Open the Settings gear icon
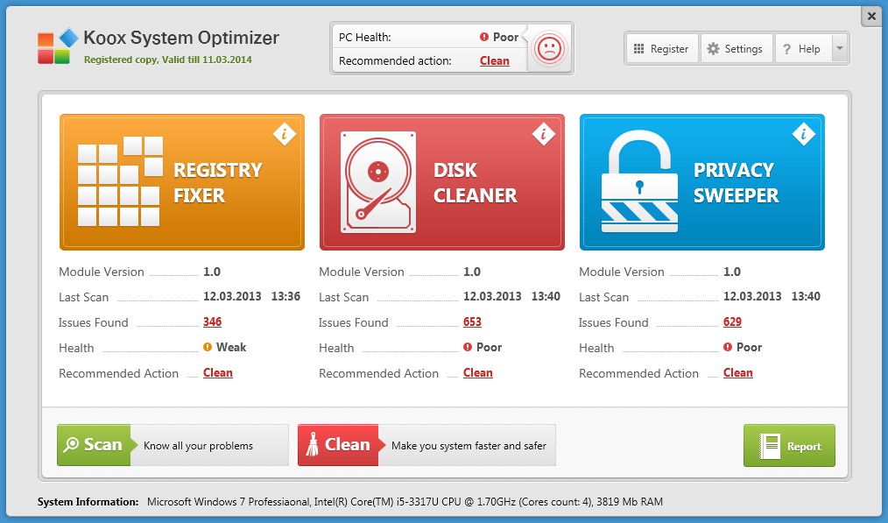Screen dimensions: 888x523 714,49
